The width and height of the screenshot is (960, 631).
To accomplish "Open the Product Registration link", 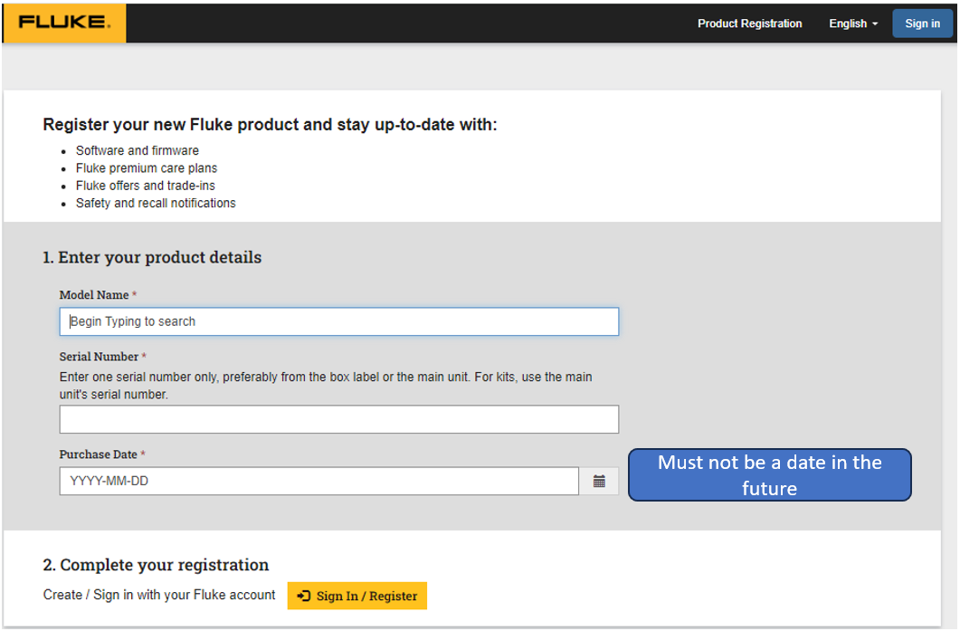I will [749, 24].
